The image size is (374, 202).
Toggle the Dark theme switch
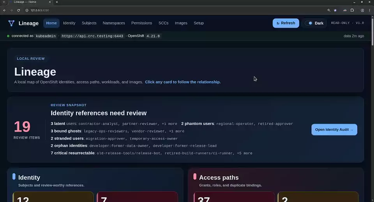(309, 23)
